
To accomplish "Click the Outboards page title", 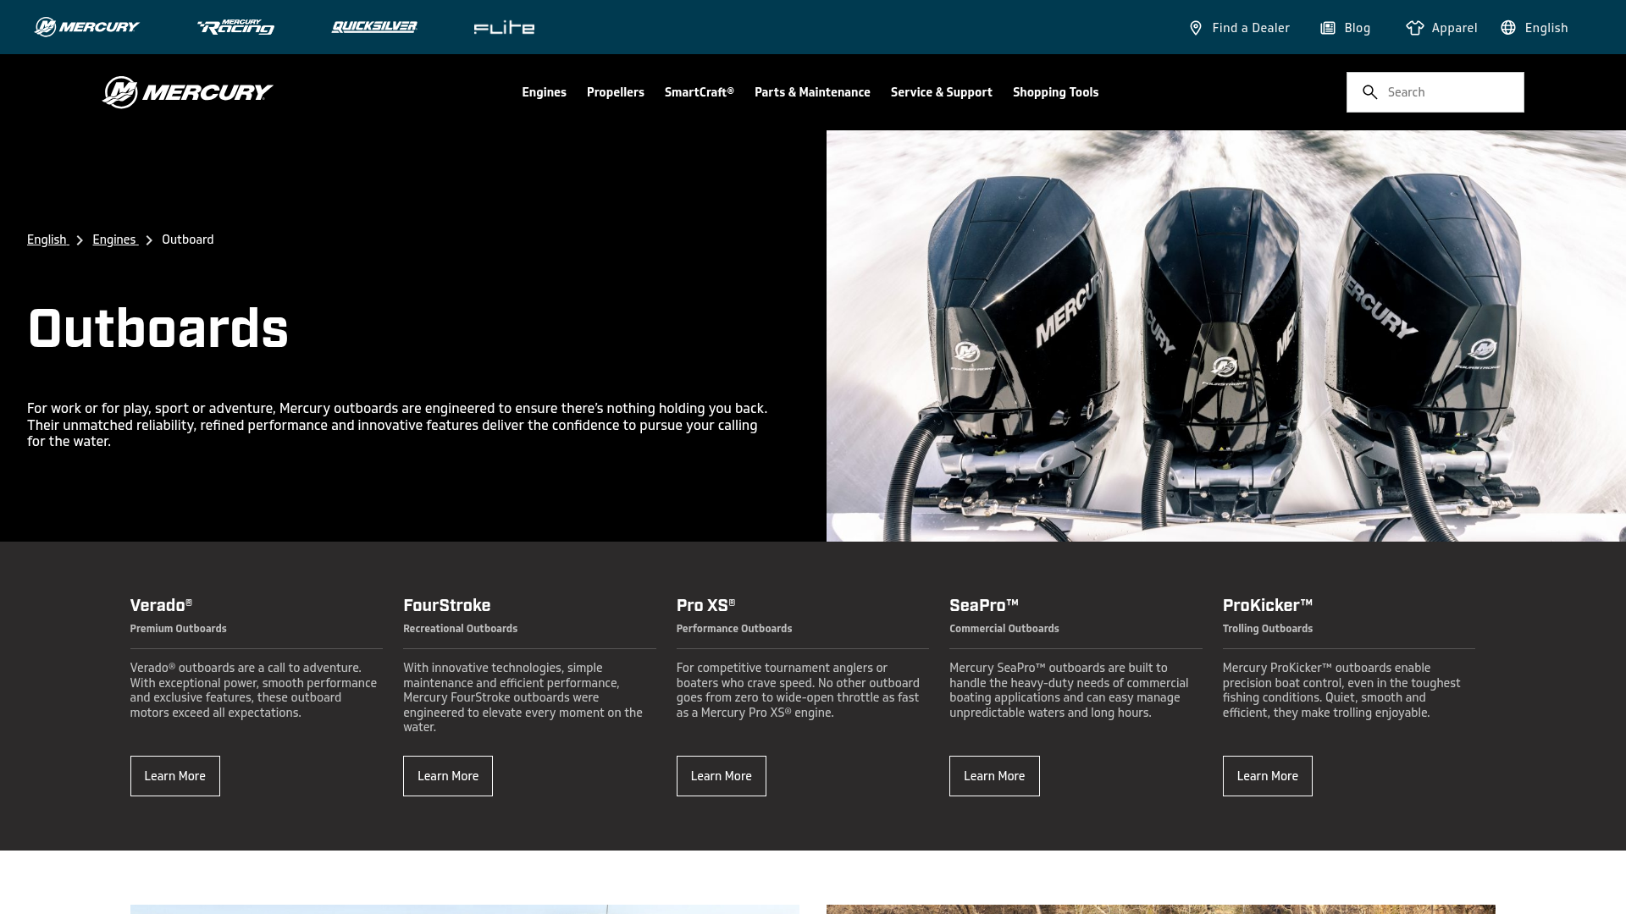I will (x=158, y=328).
